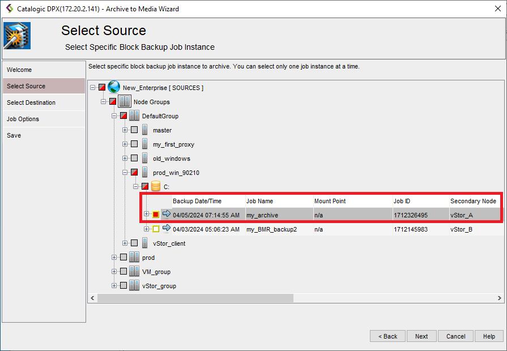Click the Node Groups server icon
The height and width of the screenshot is (351, 507).
click(x=124, y=102)
